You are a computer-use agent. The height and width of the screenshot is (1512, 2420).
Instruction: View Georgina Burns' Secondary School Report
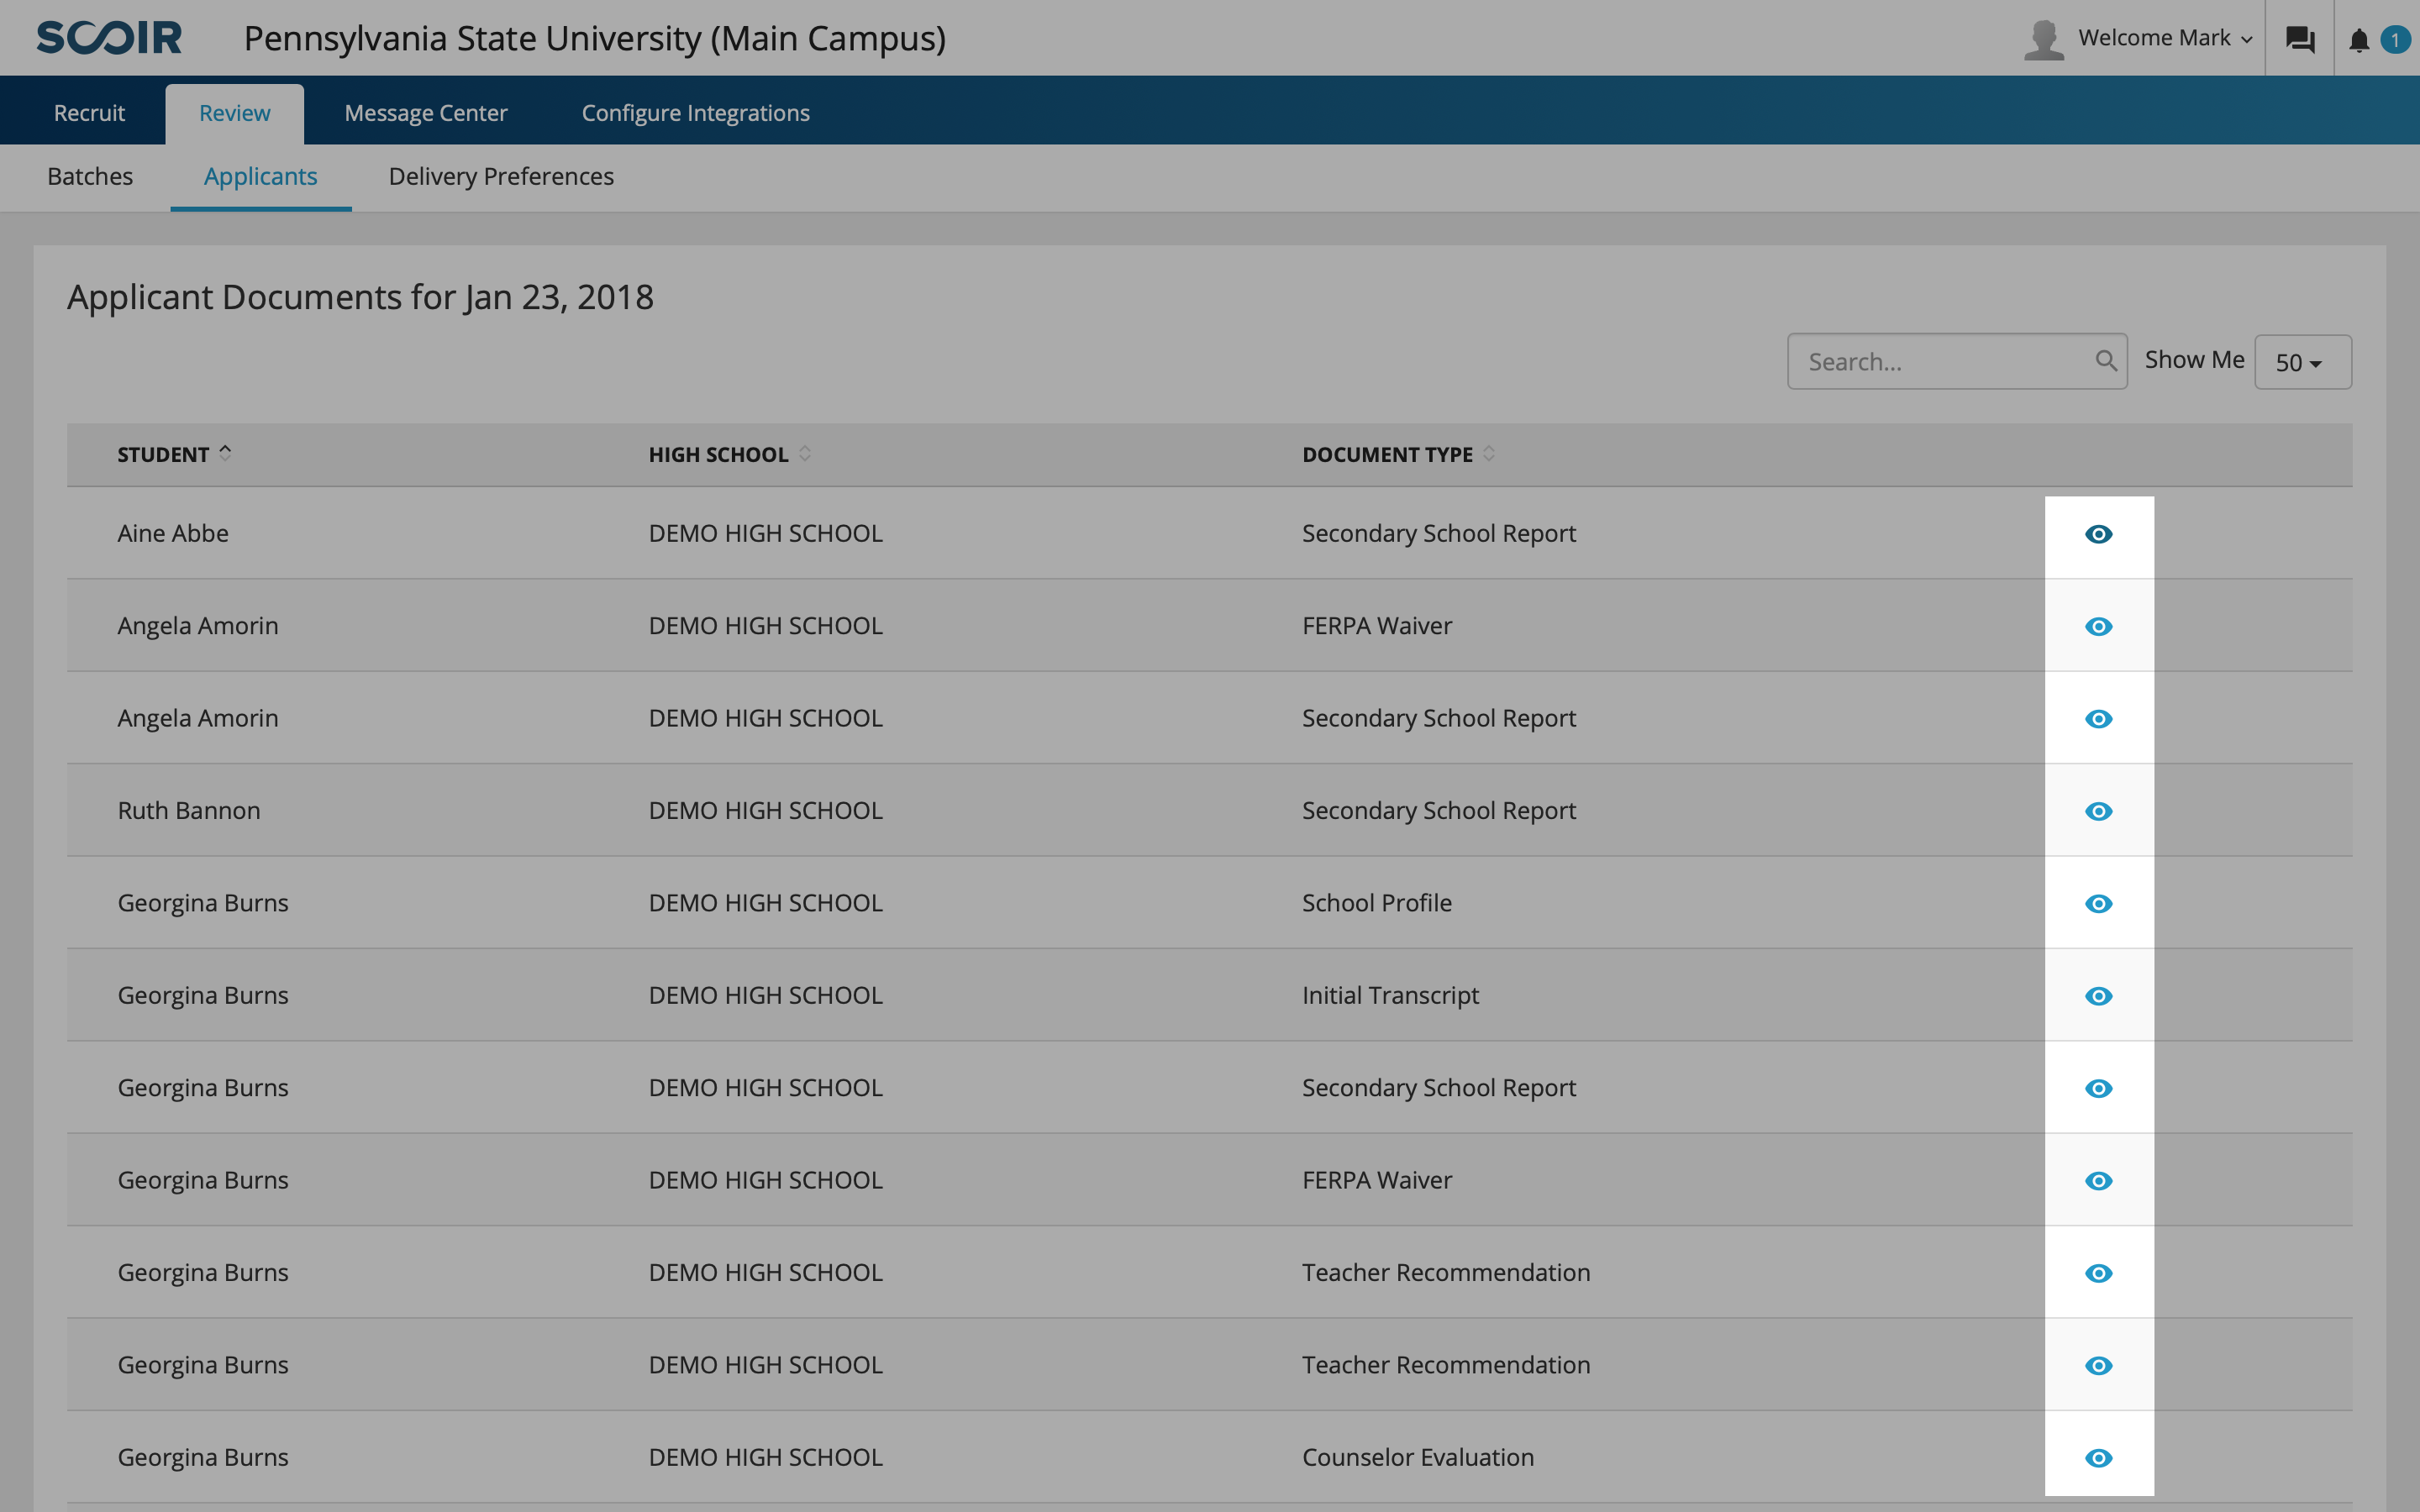click(x=2098, y=1088)
